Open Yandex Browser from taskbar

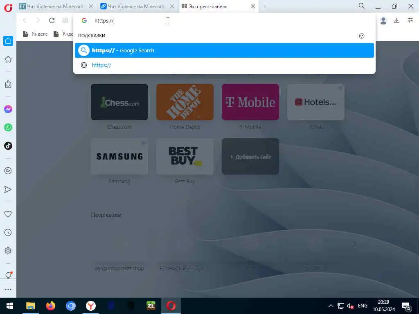pos(91,306)
